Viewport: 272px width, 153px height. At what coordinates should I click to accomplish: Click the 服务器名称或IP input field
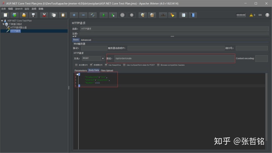tap(176, 48)
